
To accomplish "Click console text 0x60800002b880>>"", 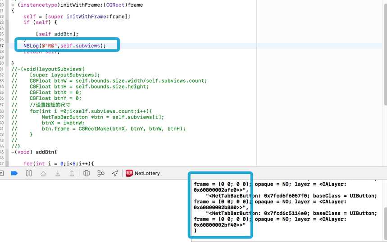I will click(x=221, y=207).
